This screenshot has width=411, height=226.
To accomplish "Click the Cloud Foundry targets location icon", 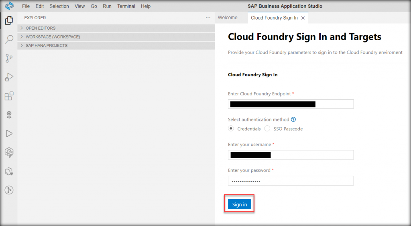I will (x=9, y=115).
